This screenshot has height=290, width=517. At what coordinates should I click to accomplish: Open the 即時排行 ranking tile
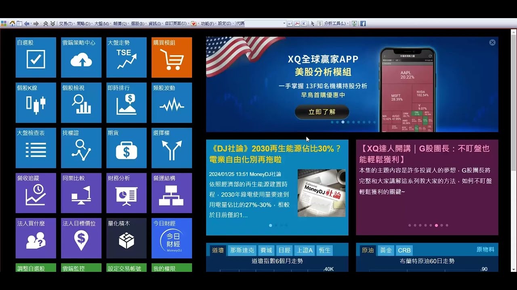pyautogui.click(x=126, y=103)
